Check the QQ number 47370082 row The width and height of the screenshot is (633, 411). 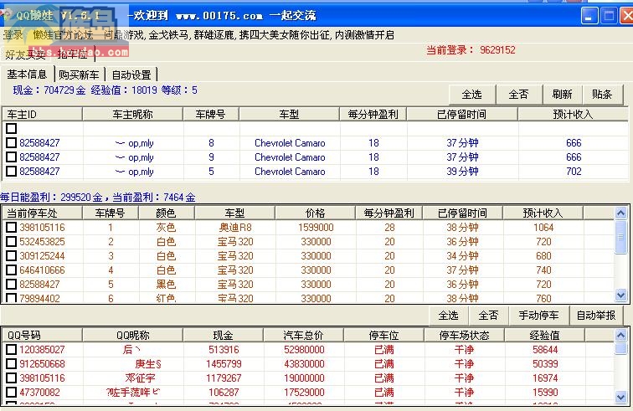pos(12,392)
